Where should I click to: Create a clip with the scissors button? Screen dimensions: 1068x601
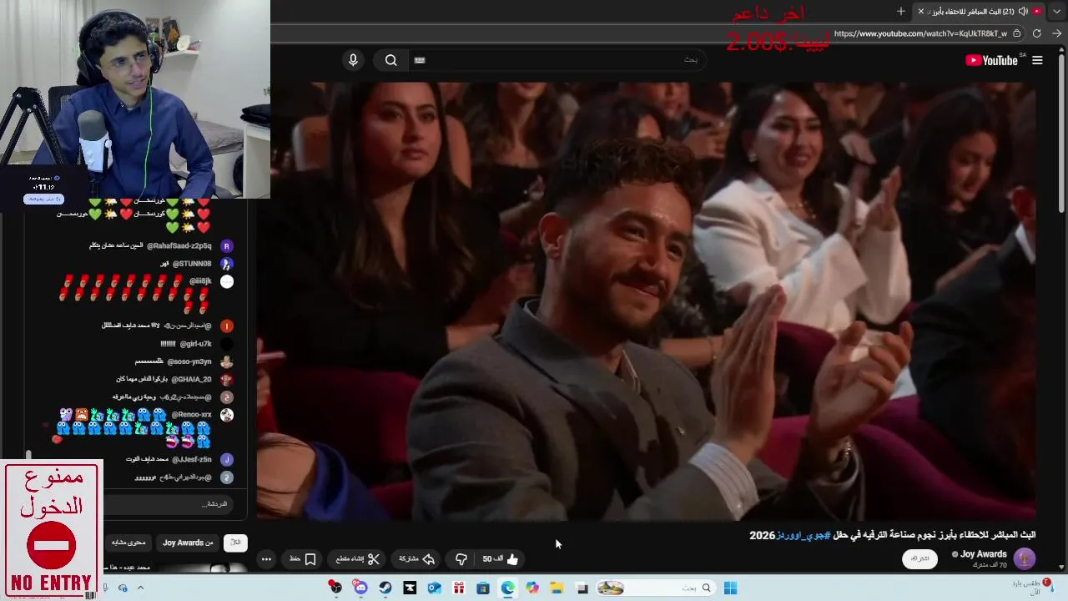point(358,559)
